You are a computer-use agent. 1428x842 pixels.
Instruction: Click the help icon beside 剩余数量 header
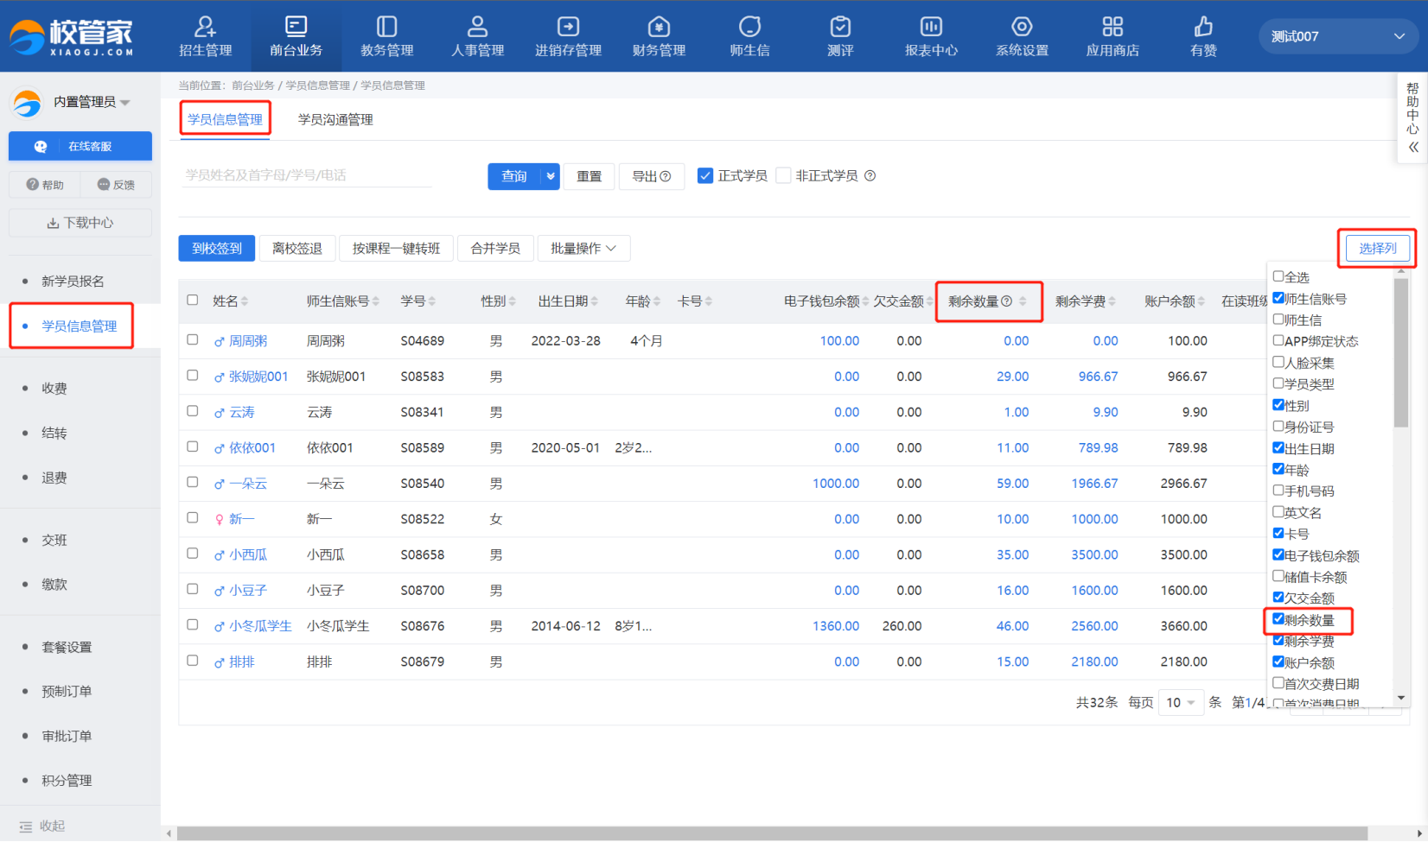(x=1006, y=301)
